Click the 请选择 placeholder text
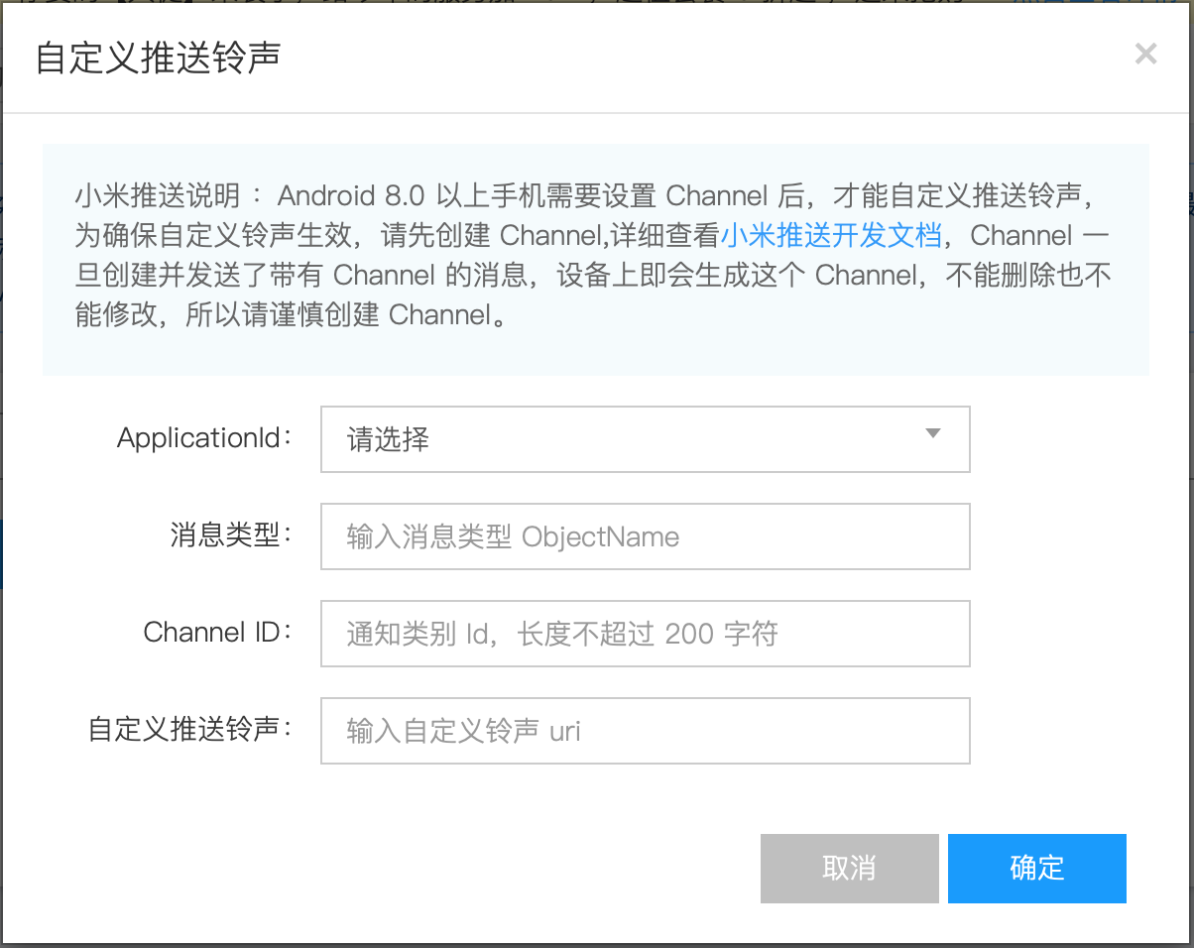This screenshot has height=948, width=1194. point(388,440)
